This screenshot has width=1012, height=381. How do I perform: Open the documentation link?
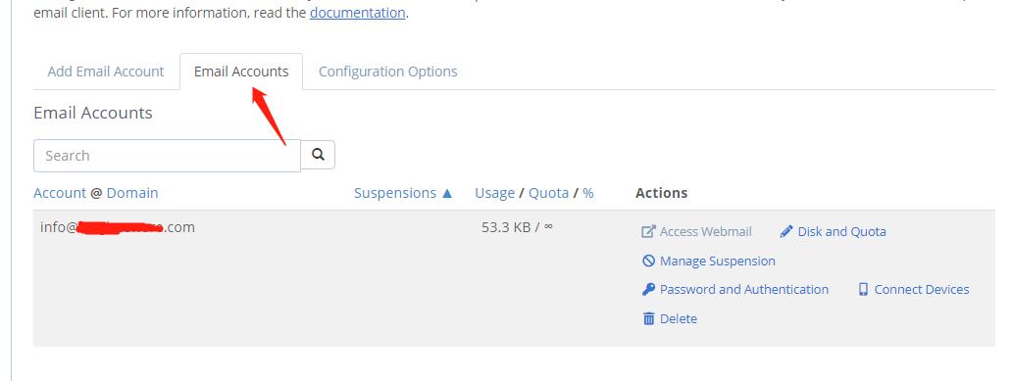pos(358,13)
